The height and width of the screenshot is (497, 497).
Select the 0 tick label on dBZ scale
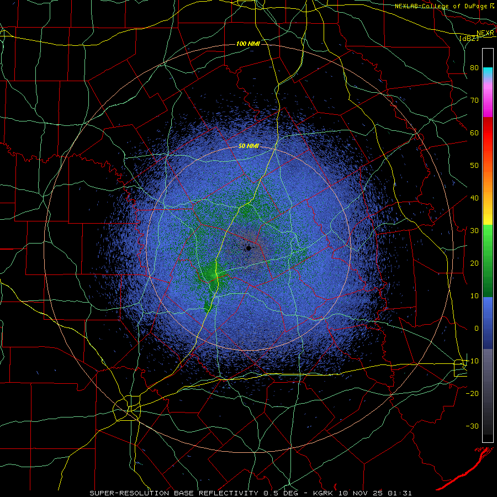477,329
